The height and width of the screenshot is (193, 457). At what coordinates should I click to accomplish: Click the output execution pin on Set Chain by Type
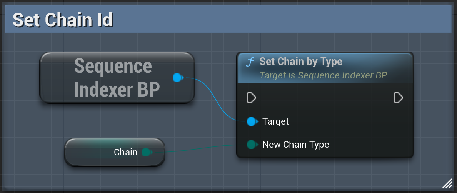point(399,98)
